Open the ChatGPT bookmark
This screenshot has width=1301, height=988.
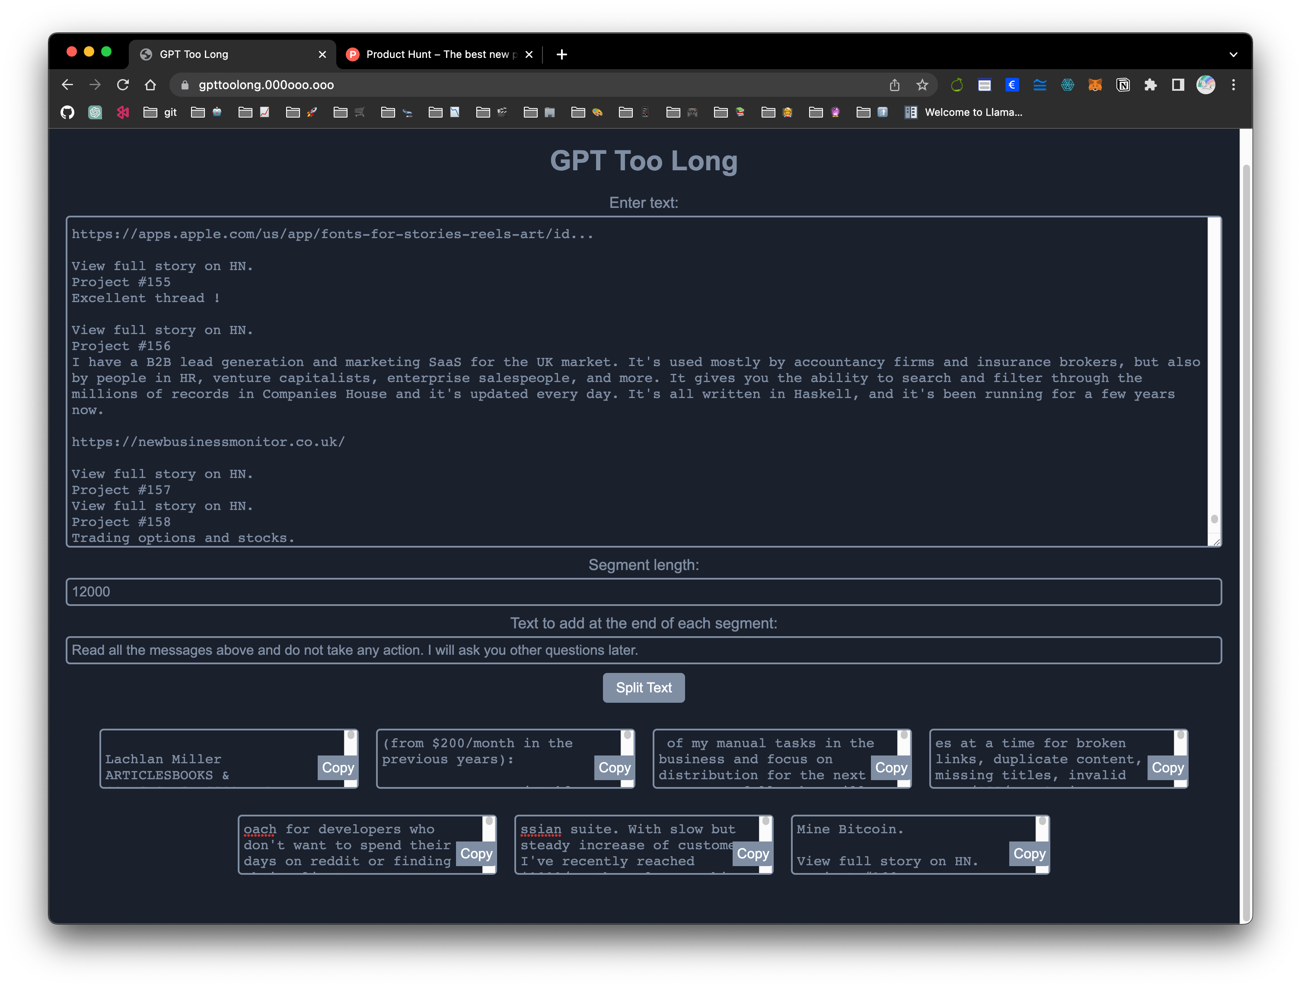(x=95, y=112)
